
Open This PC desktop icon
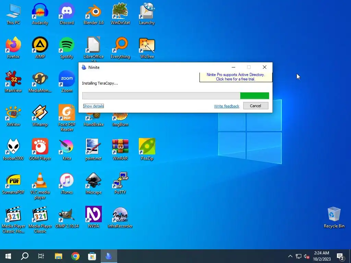[x=13, y=14]
